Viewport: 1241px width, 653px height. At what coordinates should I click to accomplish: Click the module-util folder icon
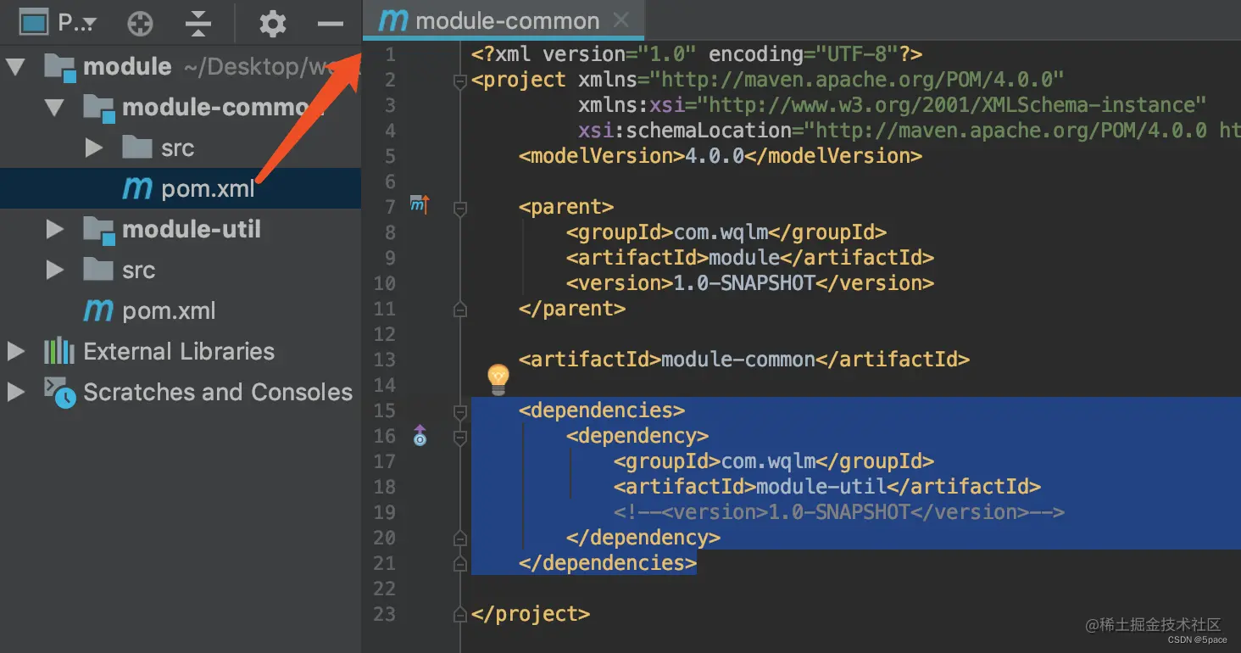pos(98,229)
